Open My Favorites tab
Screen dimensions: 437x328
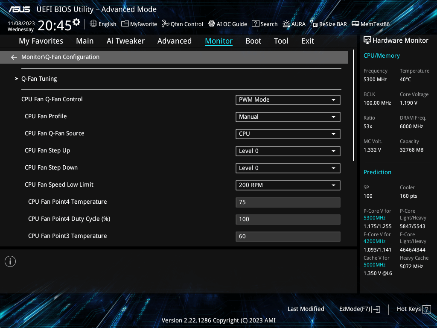pos(41,41)
